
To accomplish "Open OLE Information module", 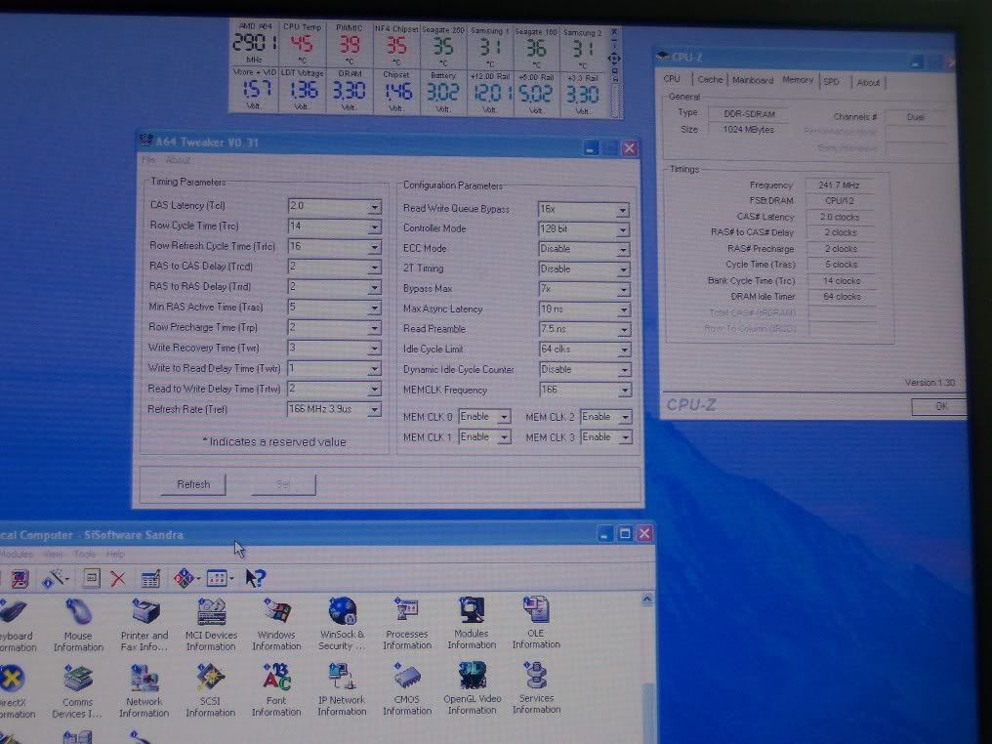I will click(536, 621).
